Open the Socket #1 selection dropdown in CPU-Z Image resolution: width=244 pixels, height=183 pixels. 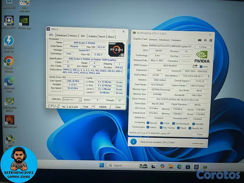[x=72, y=99]
